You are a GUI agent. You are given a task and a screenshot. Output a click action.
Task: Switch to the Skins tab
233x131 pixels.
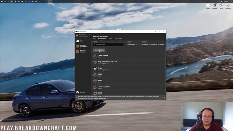coord(110,39)
